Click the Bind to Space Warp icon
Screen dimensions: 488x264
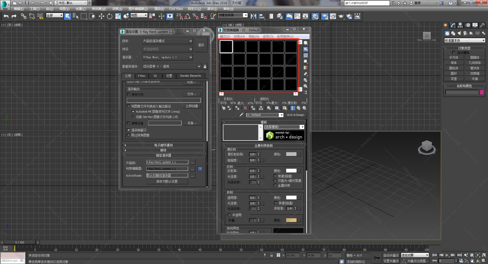pos(40,17)
